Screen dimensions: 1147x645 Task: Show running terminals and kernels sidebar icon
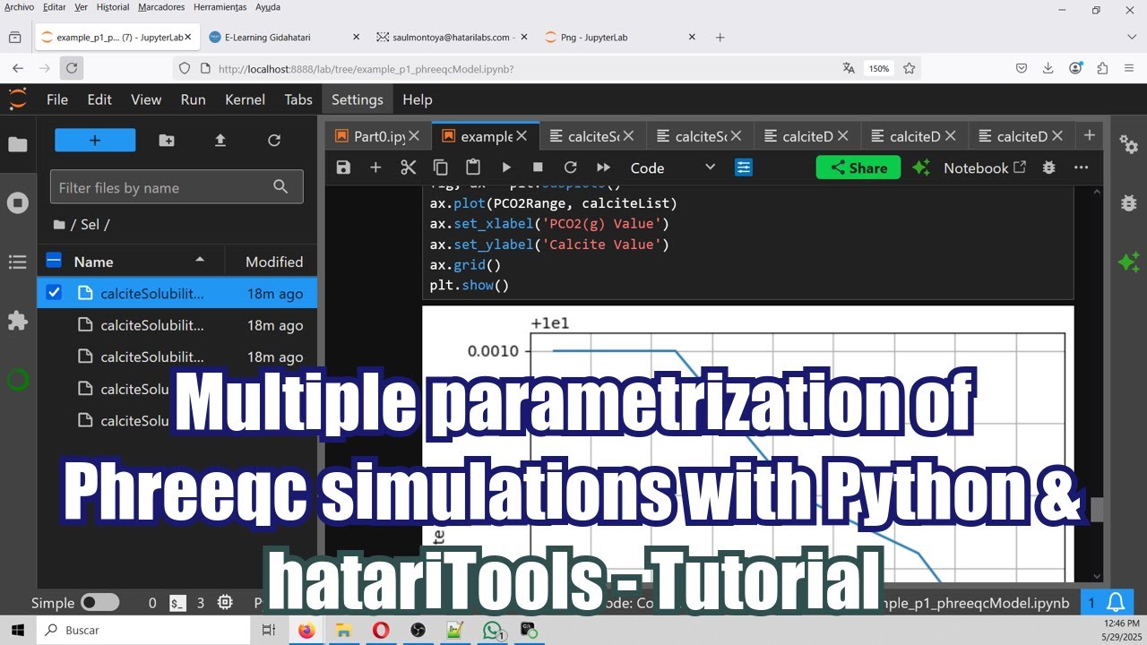[x=18, y=203]
